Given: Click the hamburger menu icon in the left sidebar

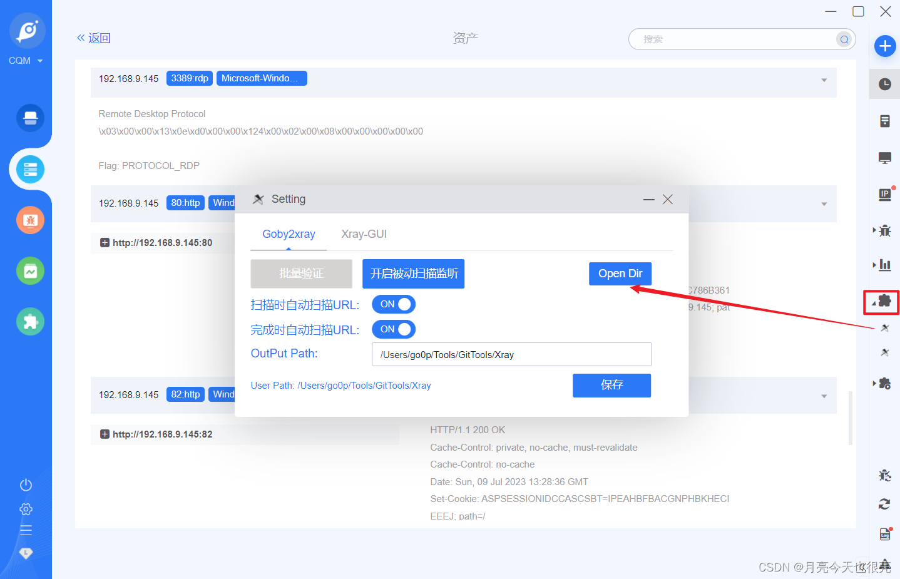Looking at the screenshot, I should tap(26, 530).
